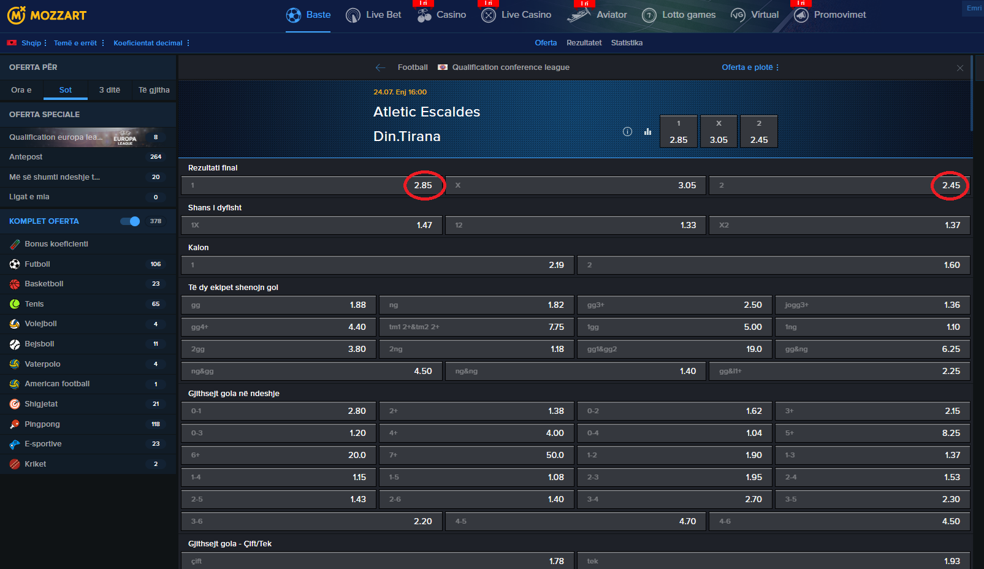Open the Ligat e mia list
Screen dimensions: 984x569
88,197
